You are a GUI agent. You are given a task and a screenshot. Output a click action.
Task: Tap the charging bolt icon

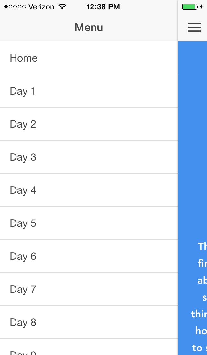[202, 7]
